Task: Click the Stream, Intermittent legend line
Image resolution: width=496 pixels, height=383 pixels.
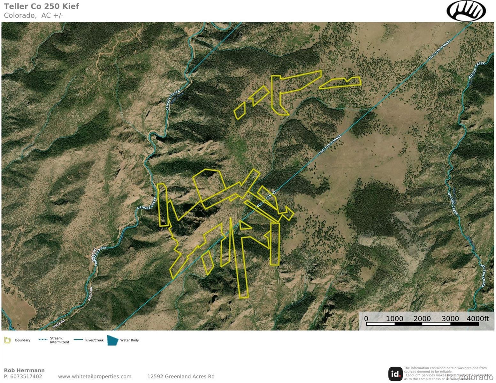Action: [43, 340]
